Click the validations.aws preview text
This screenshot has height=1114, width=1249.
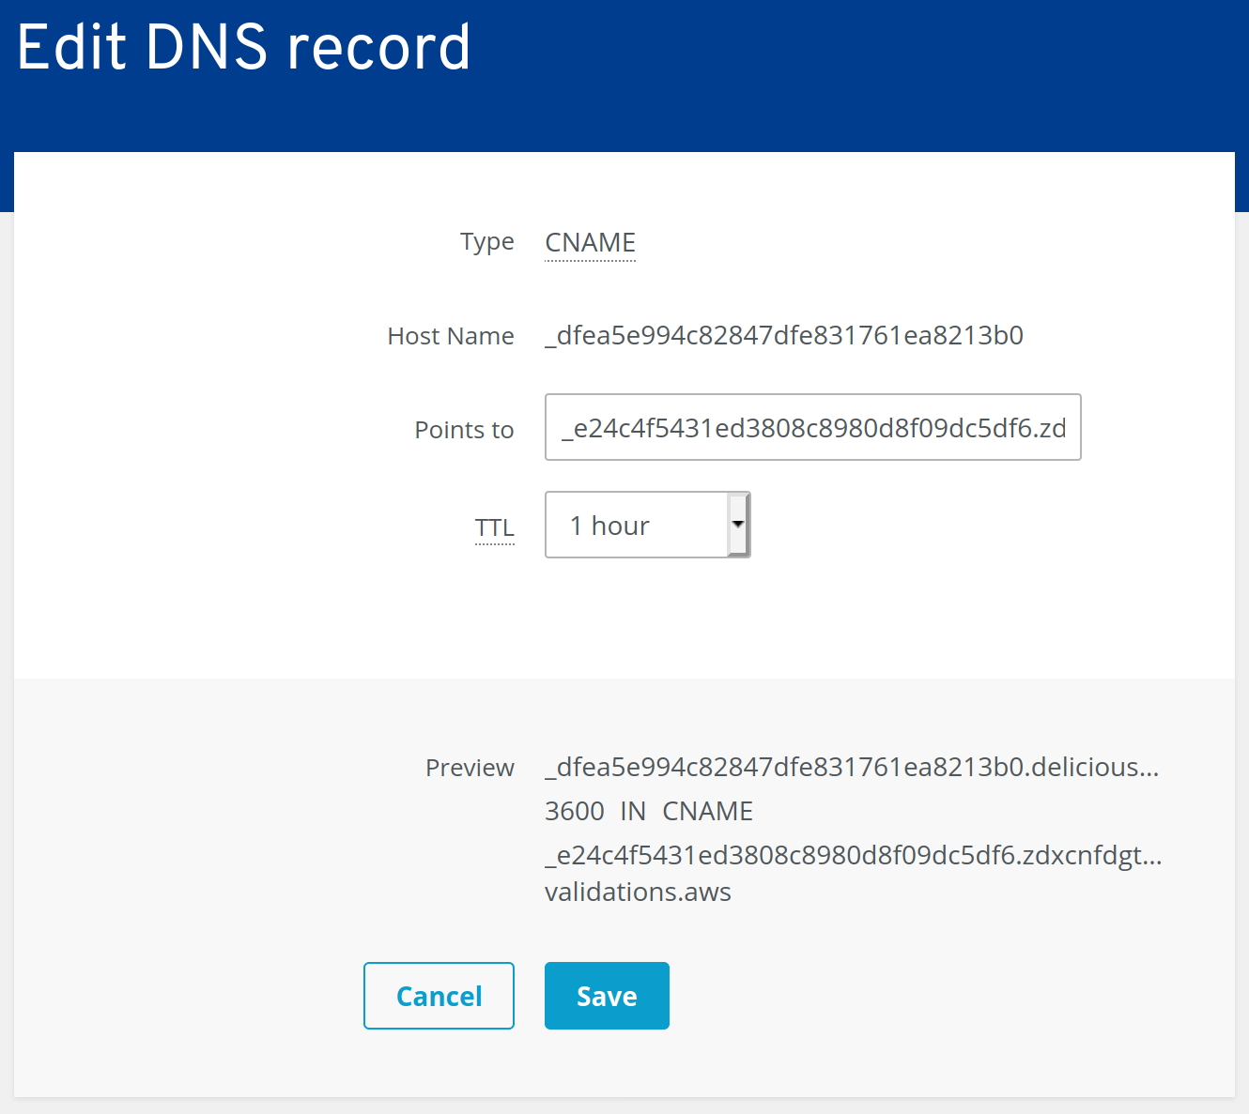click(638, 892)
